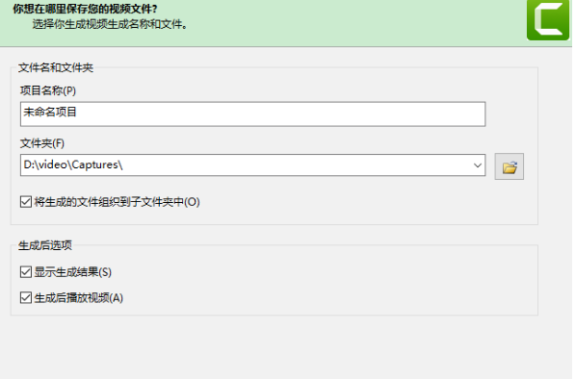Open the folder browse icon button
Image resolution: width=576 pixels, height=379 pixels.
pyautogui.click(x=510, y=166)
